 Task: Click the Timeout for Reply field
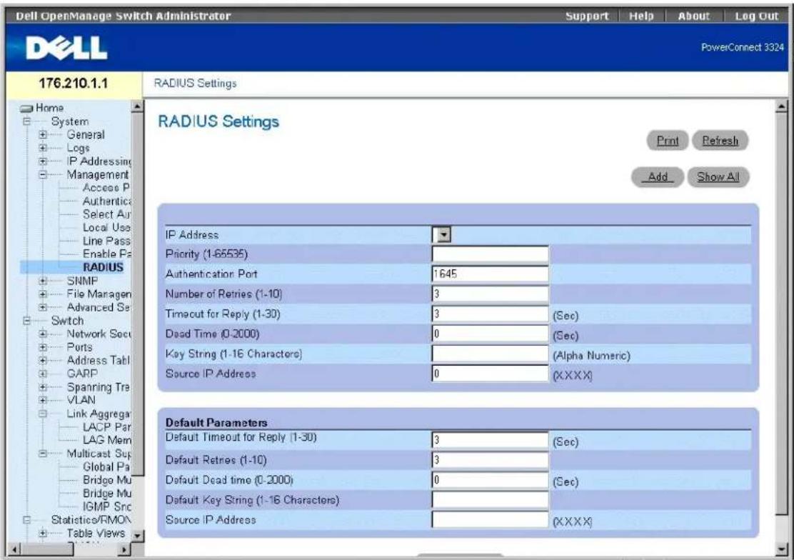tap(490, 314)
